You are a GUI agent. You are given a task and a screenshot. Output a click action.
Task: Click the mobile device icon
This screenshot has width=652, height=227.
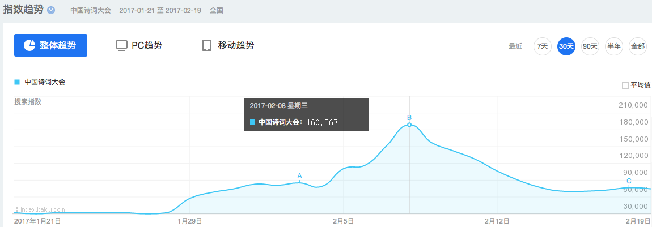tap(207, 46)
